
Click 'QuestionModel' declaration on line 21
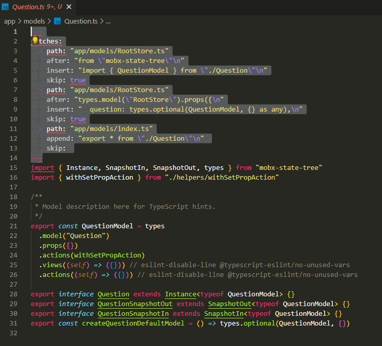[108, 226]
